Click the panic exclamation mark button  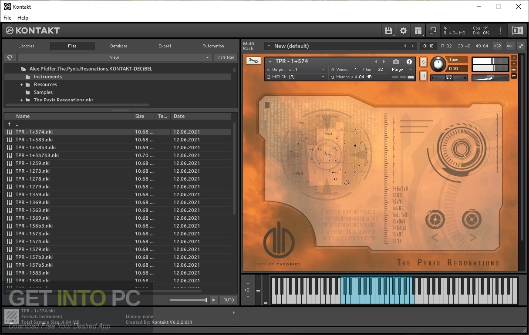500,30
